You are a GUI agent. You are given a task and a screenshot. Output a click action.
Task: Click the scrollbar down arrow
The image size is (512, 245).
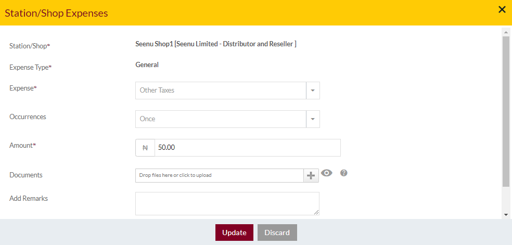pos(506,215)
